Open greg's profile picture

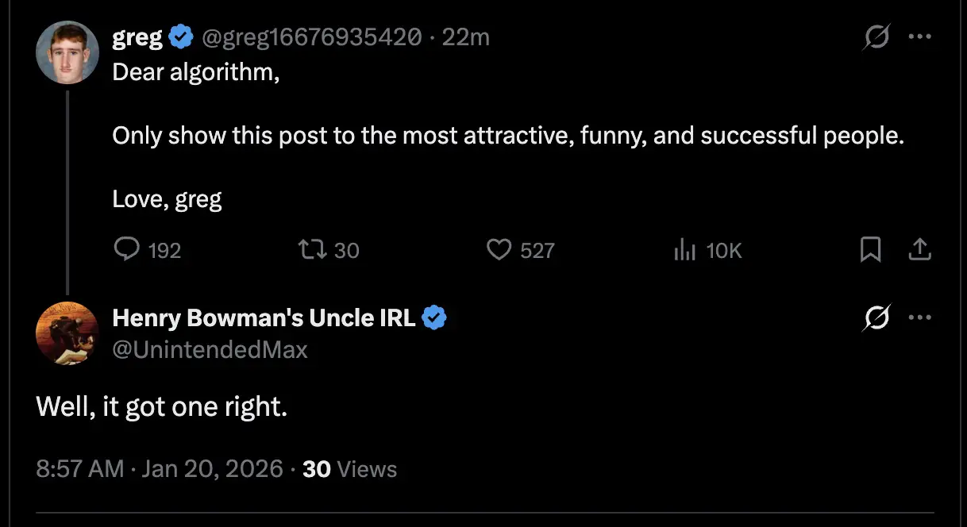67,53
